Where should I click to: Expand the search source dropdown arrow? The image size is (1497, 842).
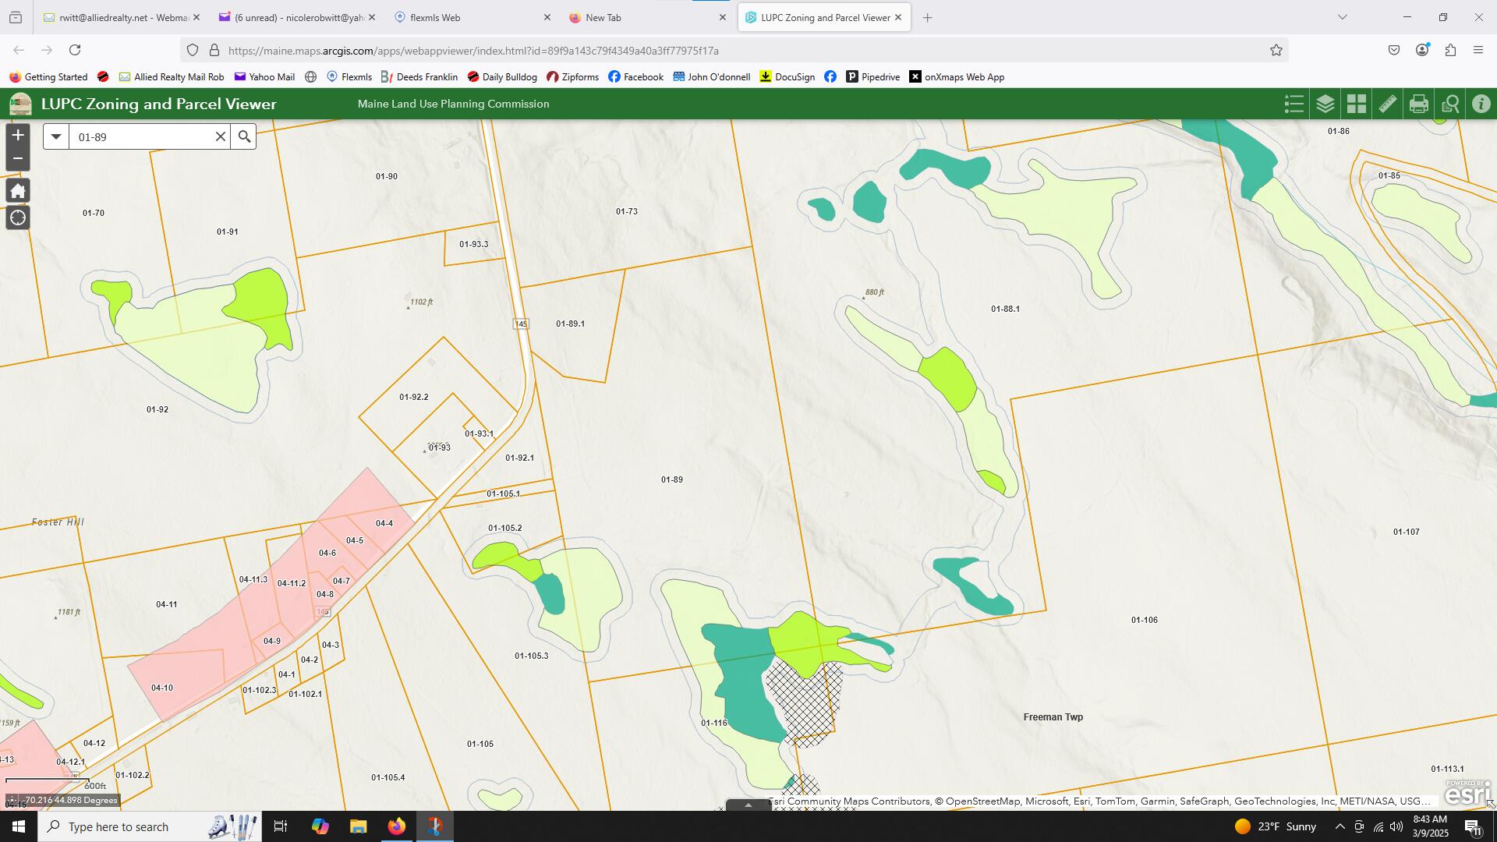[x=56, y=136]
